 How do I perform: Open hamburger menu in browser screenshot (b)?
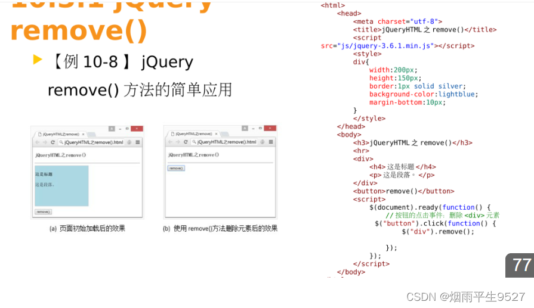(x=271, y=142)
